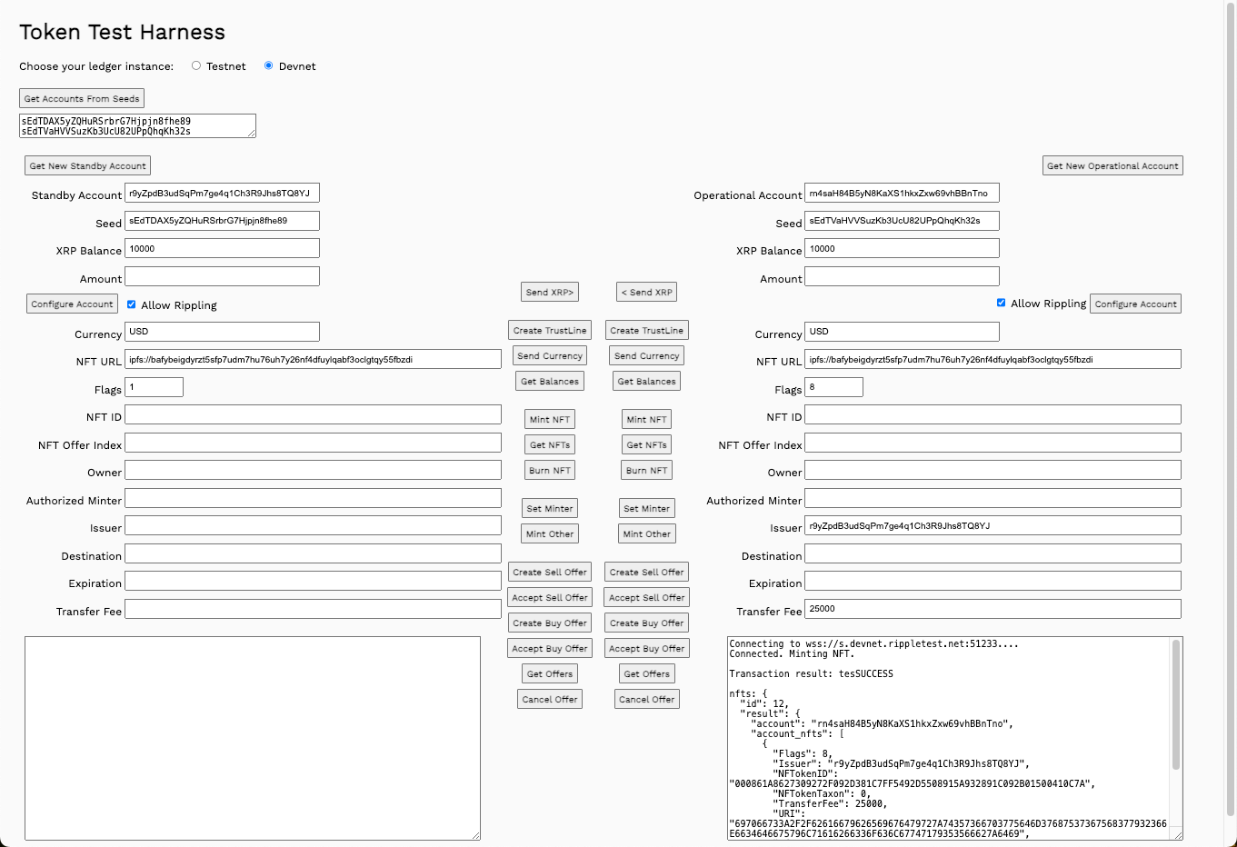Click operational Accept Buy Offer button
1237x847 pixels.
pyautogui.click(x=646, y=648)
